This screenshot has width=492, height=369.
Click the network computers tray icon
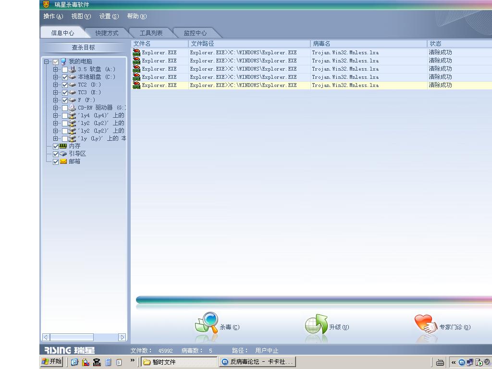(470, 362)
